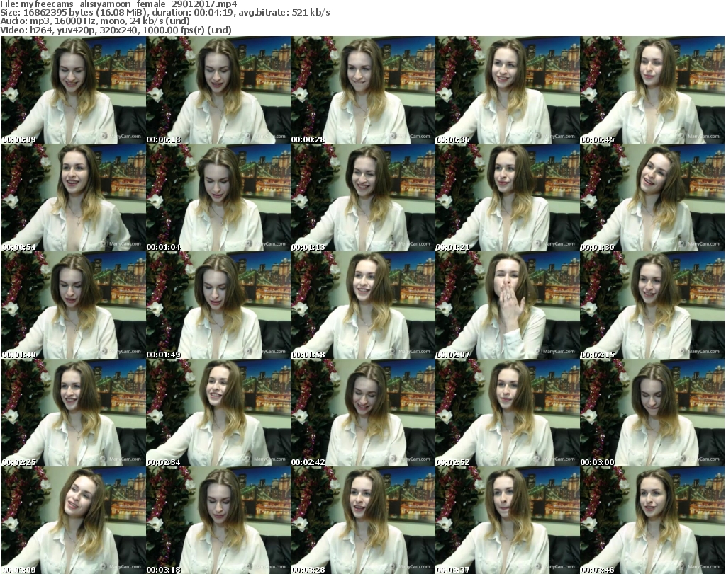This screenshot has height=574, width=726.
Task: Pick the frame stamped 00:02:25
Action: point(74,413)
